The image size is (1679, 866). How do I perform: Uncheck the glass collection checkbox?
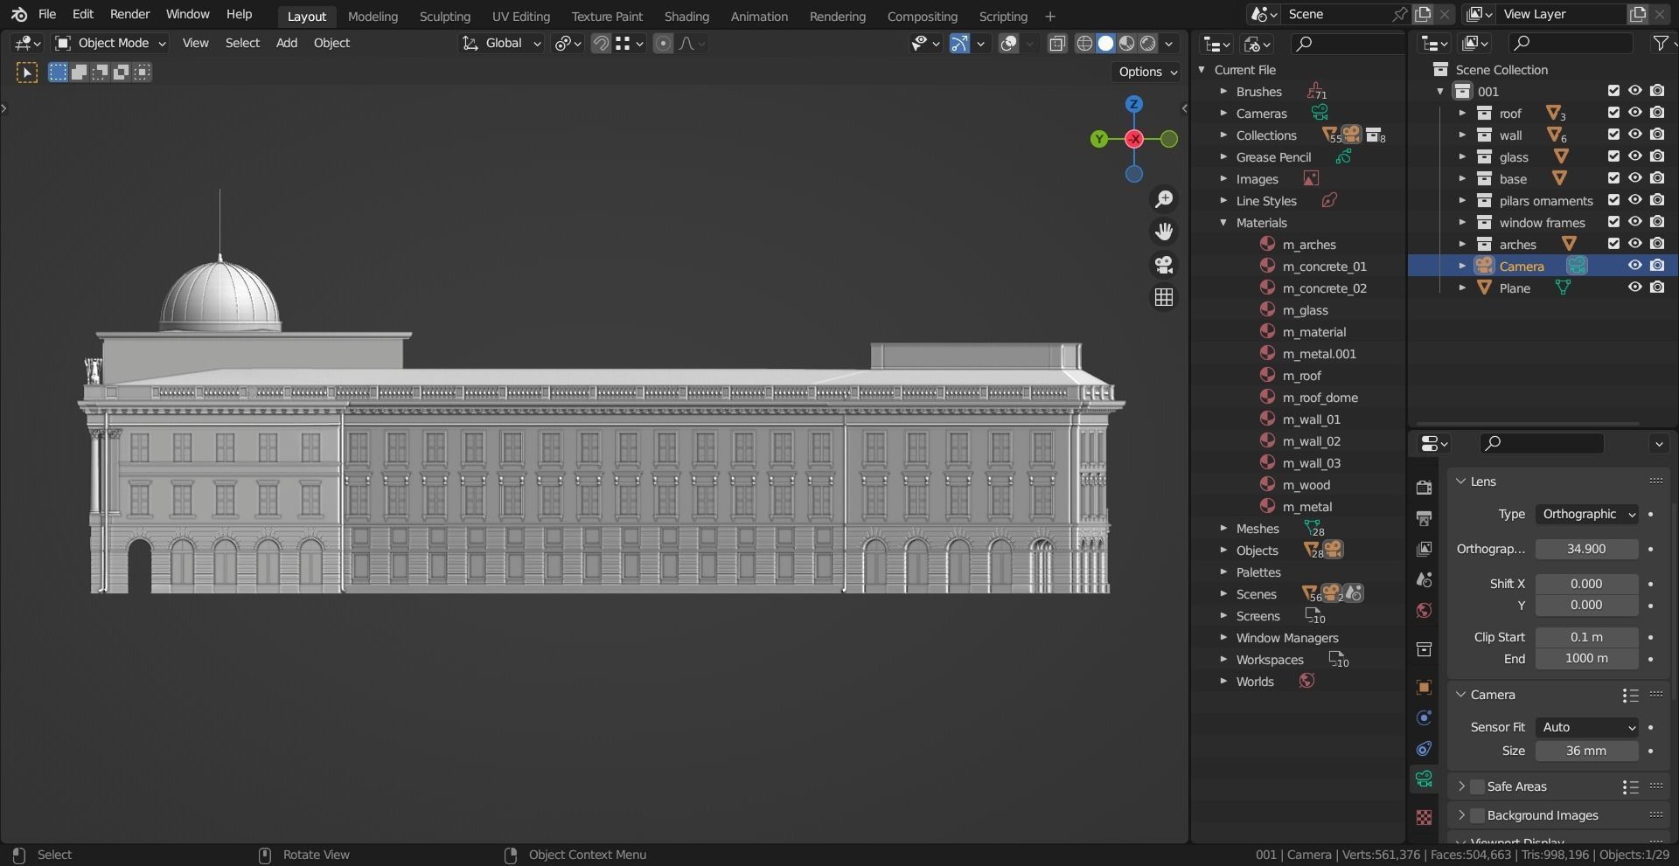[1613, 156]
